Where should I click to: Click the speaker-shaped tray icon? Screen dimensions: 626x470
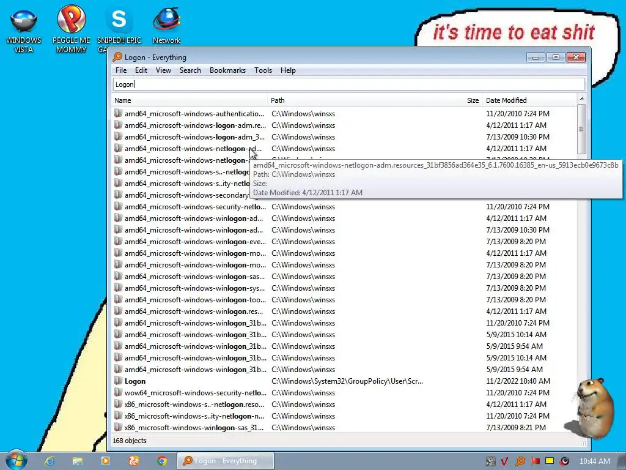tap(564, 461)
